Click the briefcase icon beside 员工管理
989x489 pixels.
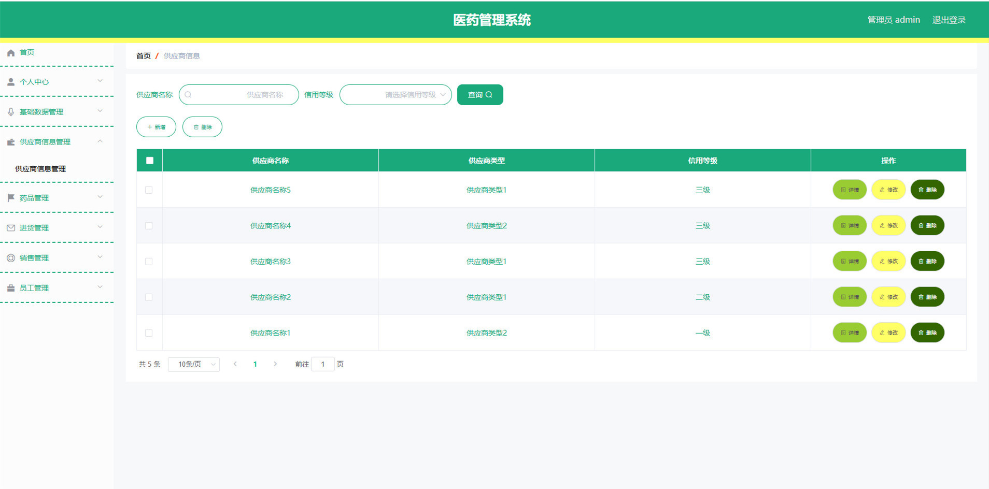point(10,288)
